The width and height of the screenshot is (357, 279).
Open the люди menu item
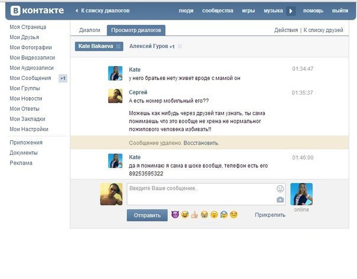coord(186,11)
